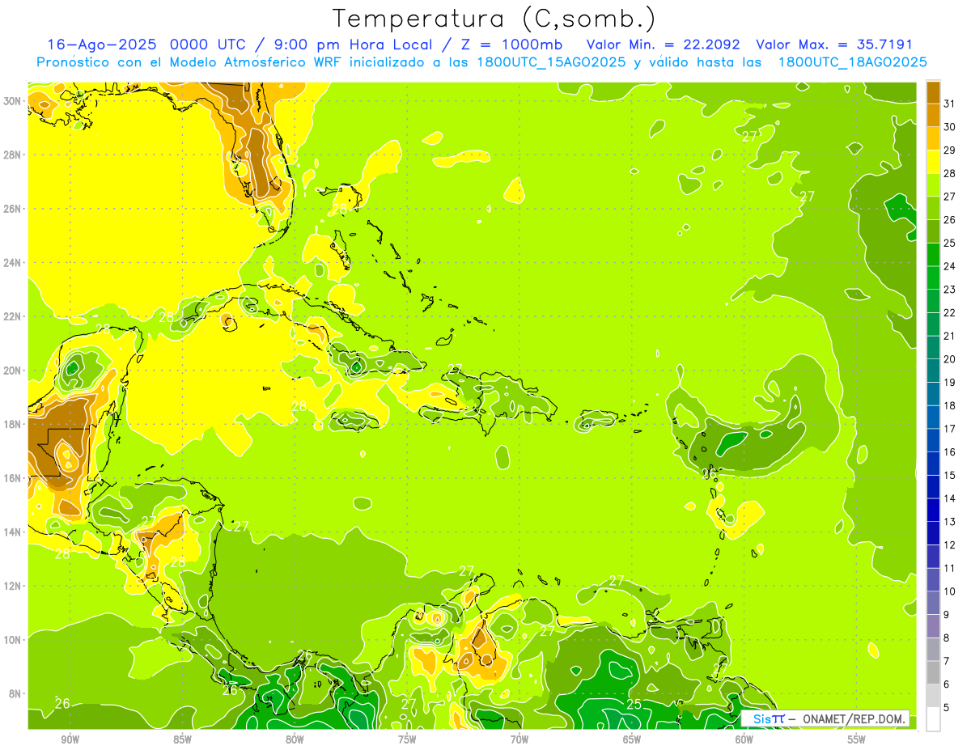Image resolution: width=971 pixels, height=750 pixels.
Task: Click the legend value 12
Action: [x=949, y=544]
